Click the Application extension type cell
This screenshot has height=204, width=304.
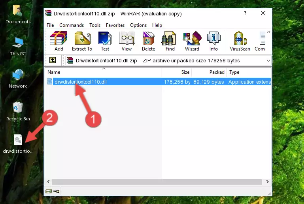[249, 82]
